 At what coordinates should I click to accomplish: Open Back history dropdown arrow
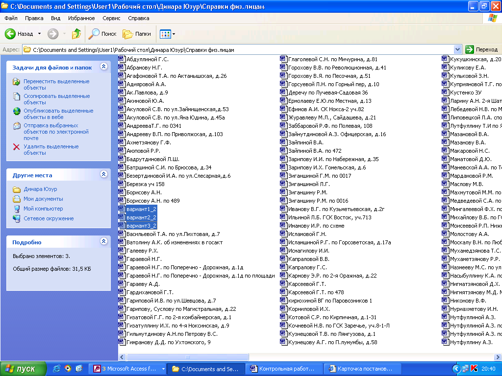click(39, 34)
